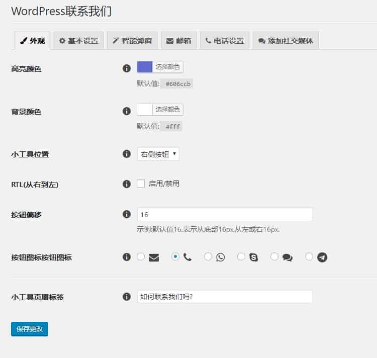Screen dimensions: 377x358
Task: Click the WhatsApp button icon
Action: click(x=221, y=257)
